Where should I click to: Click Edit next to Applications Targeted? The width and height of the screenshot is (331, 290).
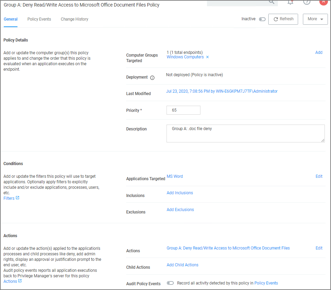coord(319,176)
